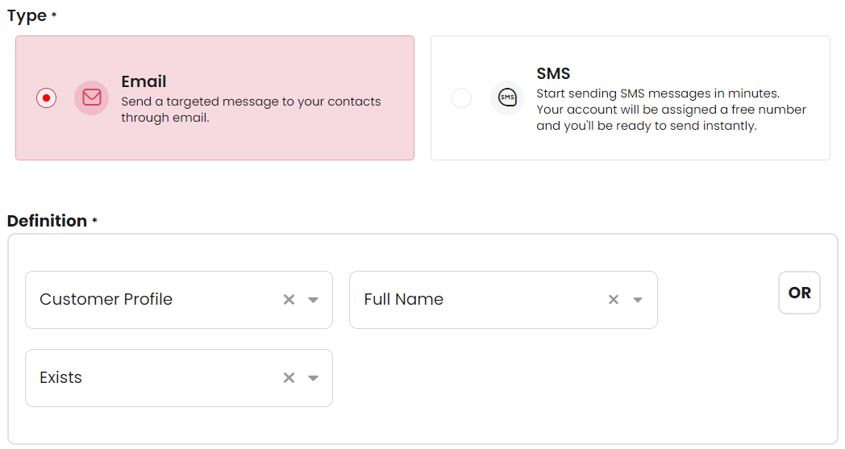The image size is (845, 449).
Task: Click the Definition section label
Action: [47, 221]
